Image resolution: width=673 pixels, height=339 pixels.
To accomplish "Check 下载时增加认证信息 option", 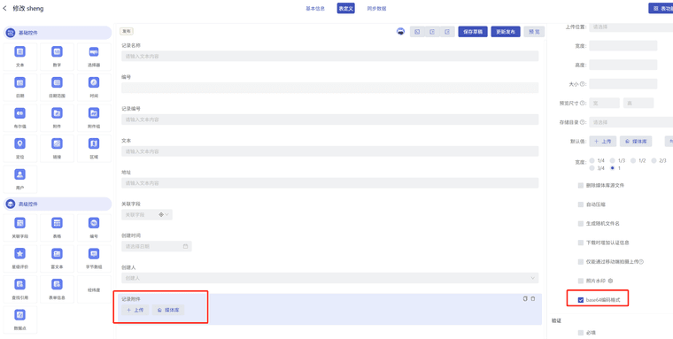I will [581, 243].
